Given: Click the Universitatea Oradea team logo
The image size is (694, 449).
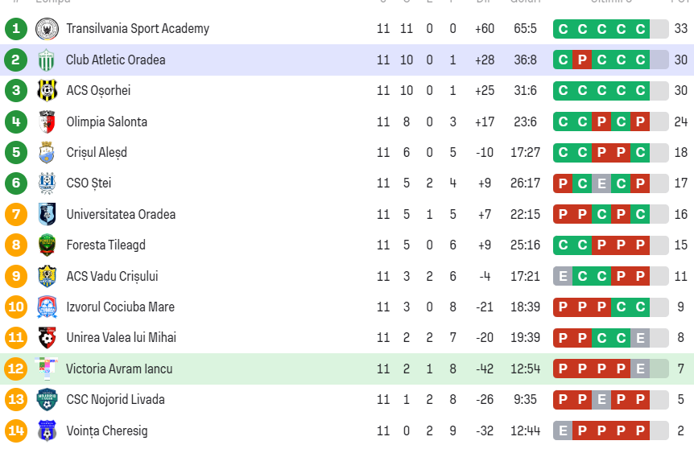Looking at the screenshot, I should 48,215.
